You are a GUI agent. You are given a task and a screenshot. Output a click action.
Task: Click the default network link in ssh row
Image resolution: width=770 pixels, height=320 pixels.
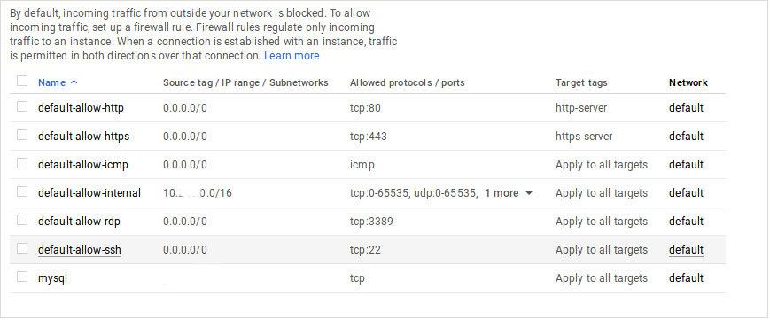point(686,250)
